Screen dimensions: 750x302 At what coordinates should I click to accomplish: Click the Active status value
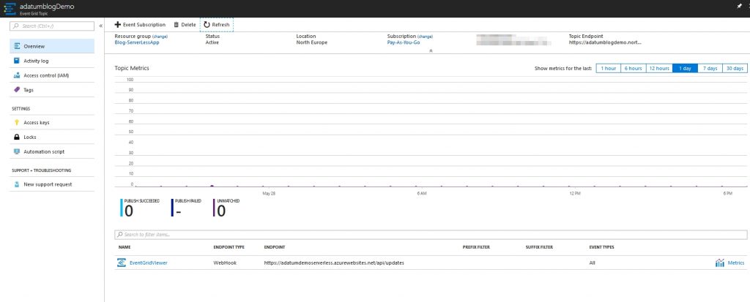point(212,42)
